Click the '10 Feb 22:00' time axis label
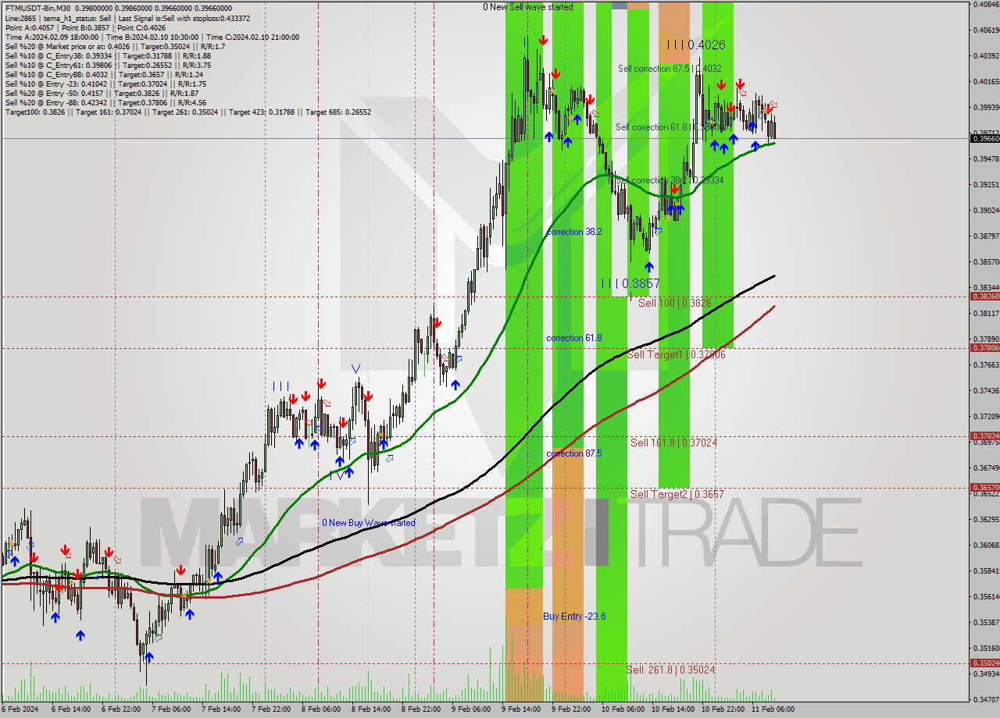 coord(723,709)
